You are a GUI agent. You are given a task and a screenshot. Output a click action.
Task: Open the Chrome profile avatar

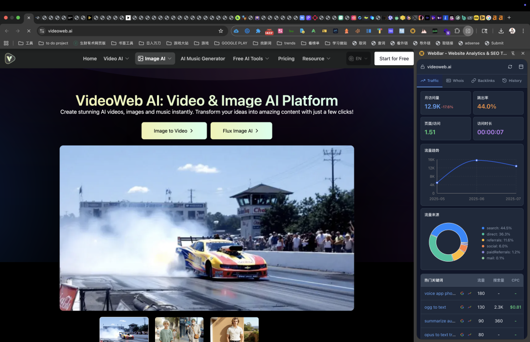[512, 31]
